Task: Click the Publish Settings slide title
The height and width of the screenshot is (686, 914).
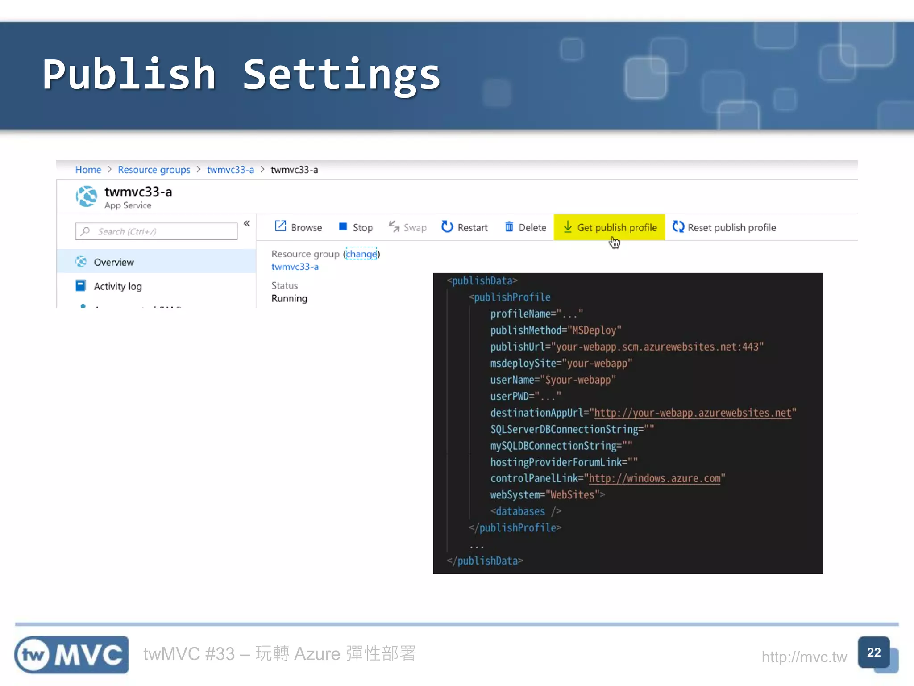Action: coord(241,75)
